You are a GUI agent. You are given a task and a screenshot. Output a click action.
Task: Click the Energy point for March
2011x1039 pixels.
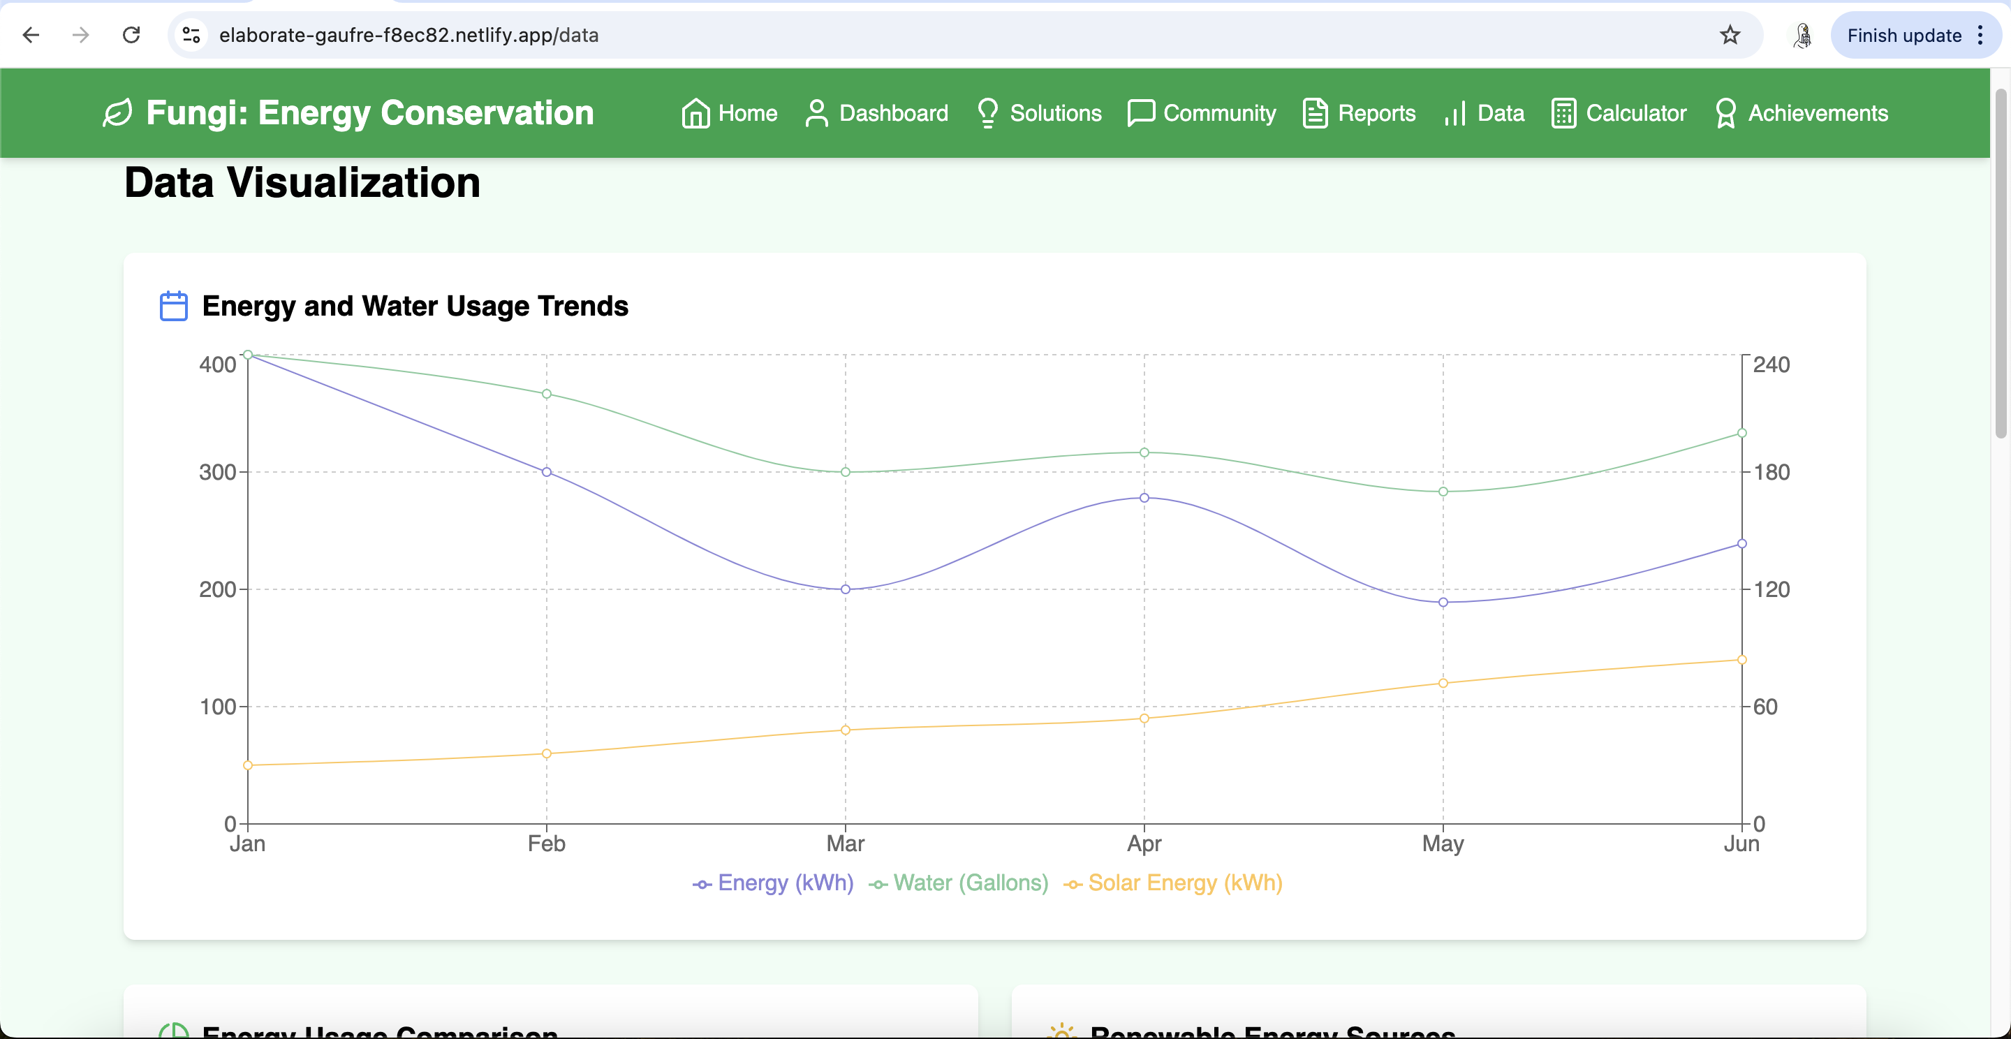(846, 589)
